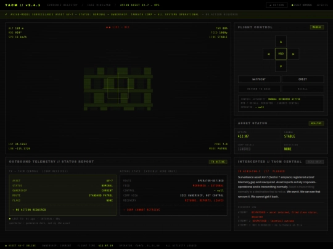Click the FLAGS NONE row in telemetry
Image resolution: width=333 pixels, height=249 pixels.
coord(63,200)
